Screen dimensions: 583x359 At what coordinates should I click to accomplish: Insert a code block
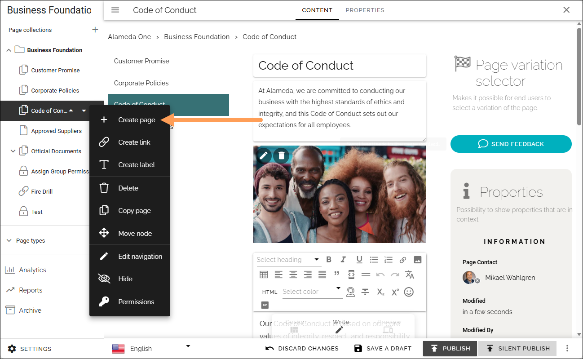click(351, 275)
